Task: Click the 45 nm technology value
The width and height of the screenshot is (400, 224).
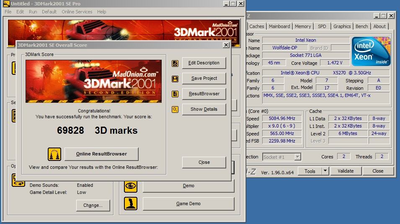Action: point(274,63)
